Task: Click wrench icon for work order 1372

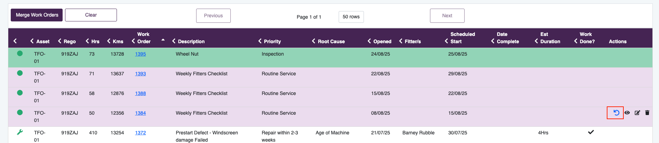Action: (20, 132)
